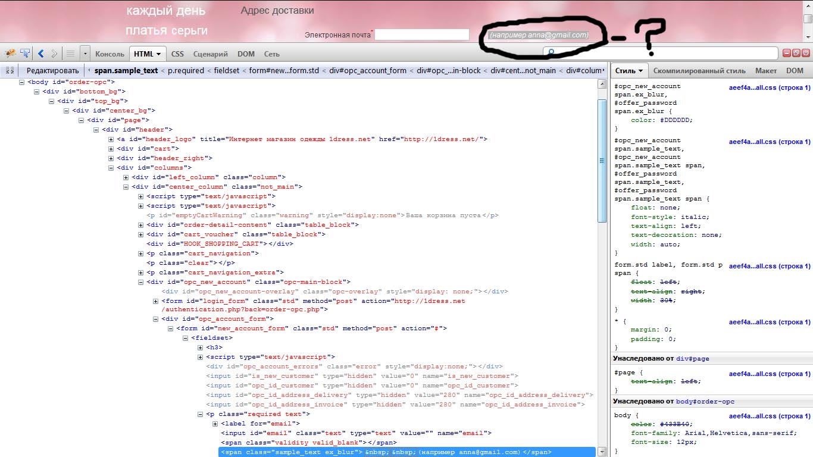Open CSS source link for span.sample_text rule
813x457 pixels.
click(770, 142)
